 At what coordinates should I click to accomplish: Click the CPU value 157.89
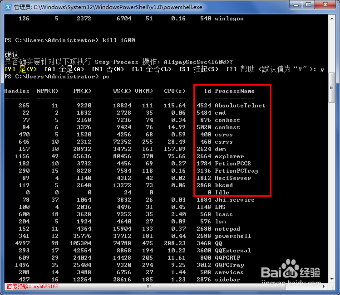click(175, 149)
